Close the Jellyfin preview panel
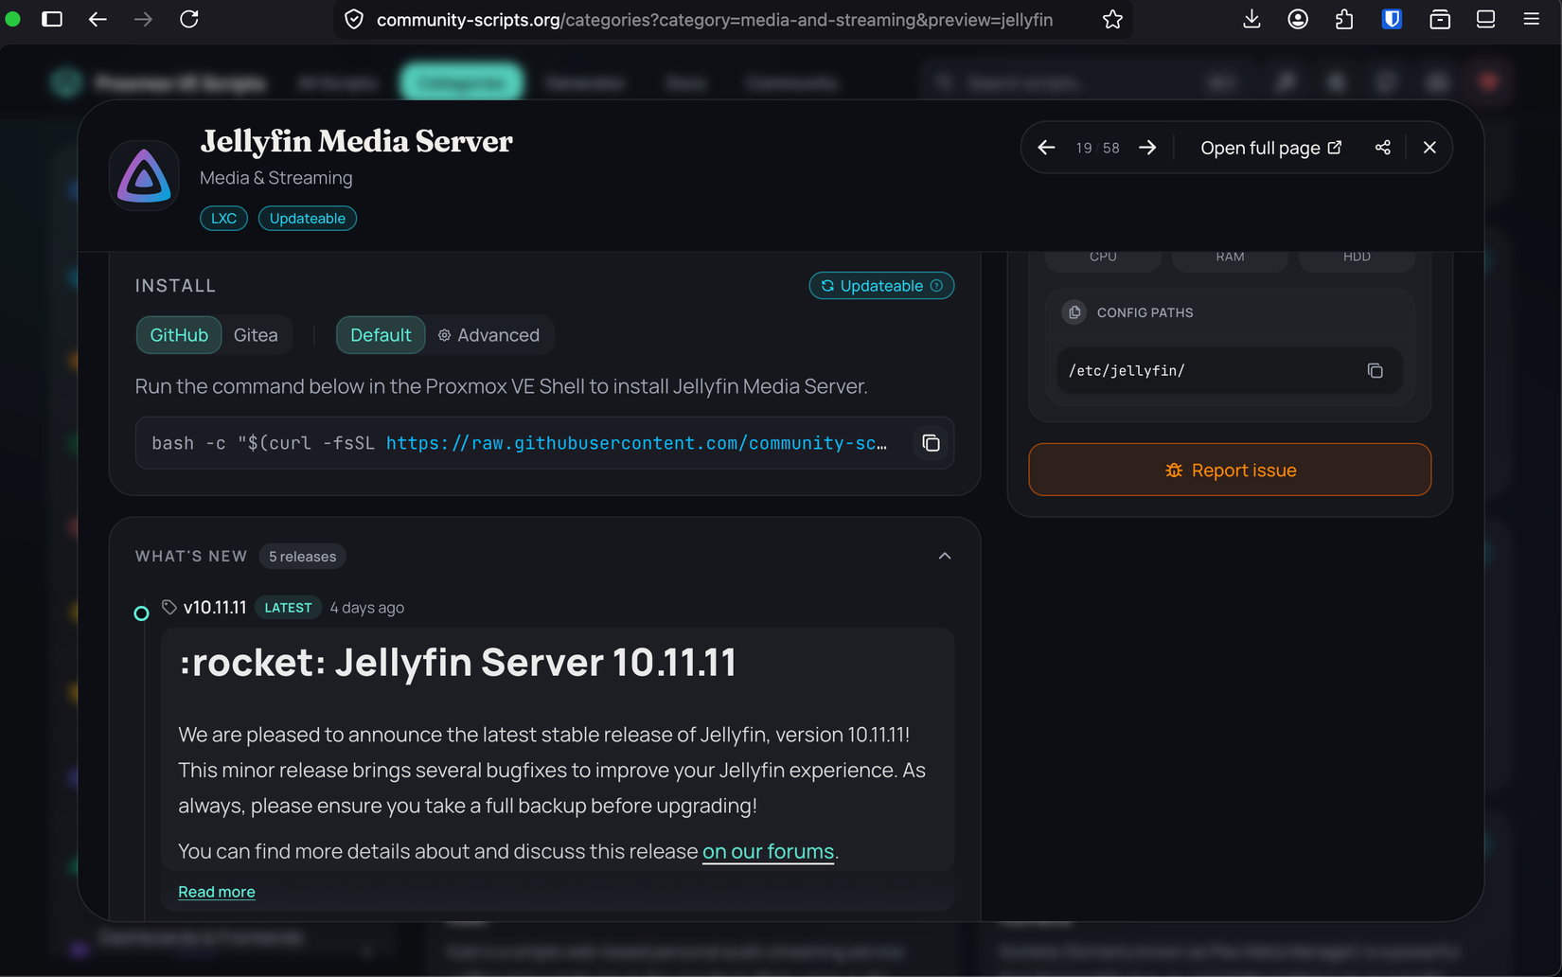 click(x=1429, y=148)
